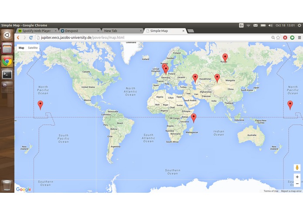Click the red marker on Russia

225,57
